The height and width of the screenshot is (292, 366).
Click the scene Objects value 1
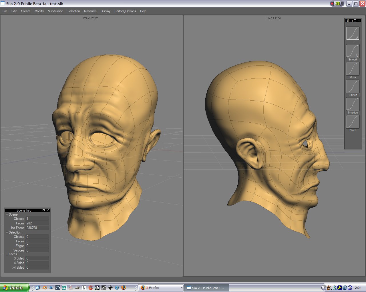37,219
